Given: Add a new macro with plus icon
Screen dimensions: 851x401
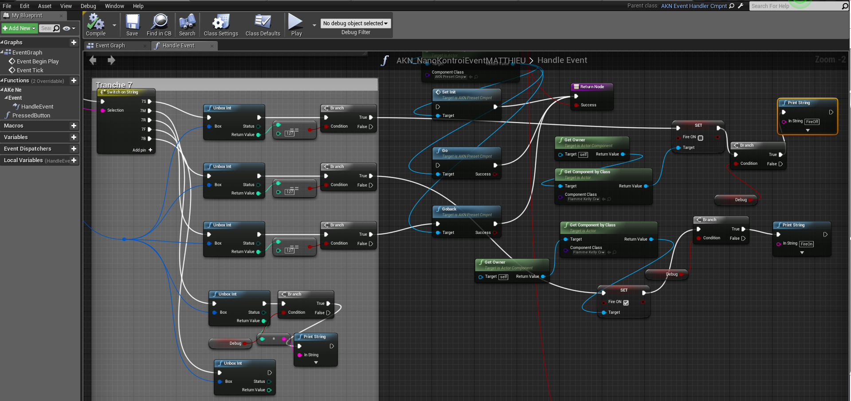Looking at the screenshot, I should click(74, 126).
